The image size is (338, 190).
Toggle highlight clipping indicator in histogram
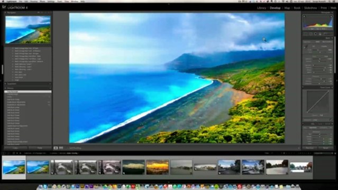tap(331, 16)
